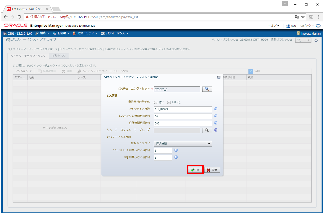Image resolution: width=324 pixels, height=214 pixels.
Task: Click the name filter funnel icon
Action: coord(251,71)
